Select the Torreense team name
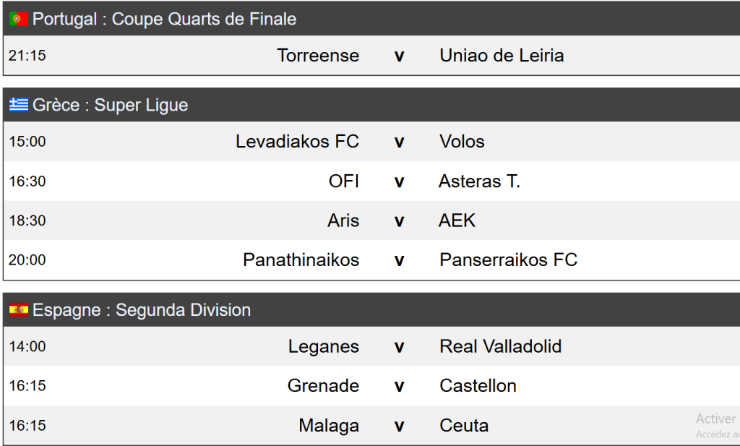This screenshot has width=740, height=446. 318,56
